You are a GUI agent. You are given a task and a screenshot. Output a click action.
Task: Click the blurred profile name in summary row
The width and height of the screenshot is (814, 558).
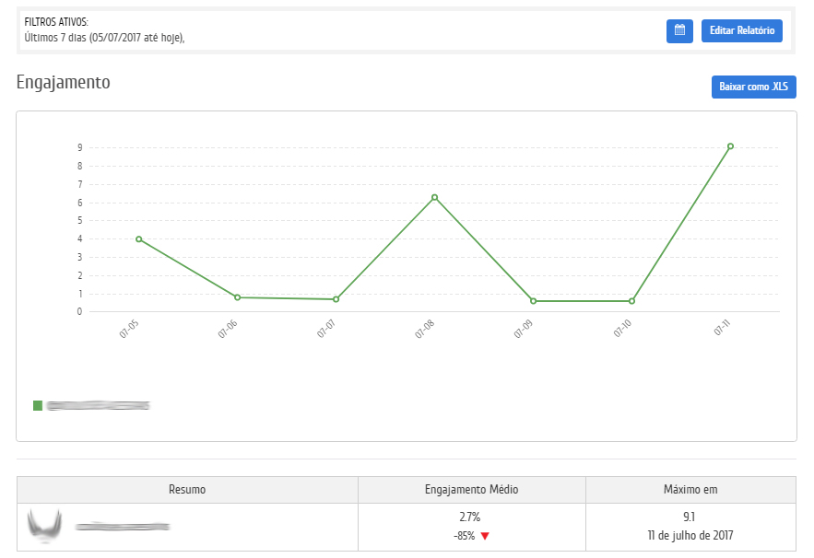[123, 527]
